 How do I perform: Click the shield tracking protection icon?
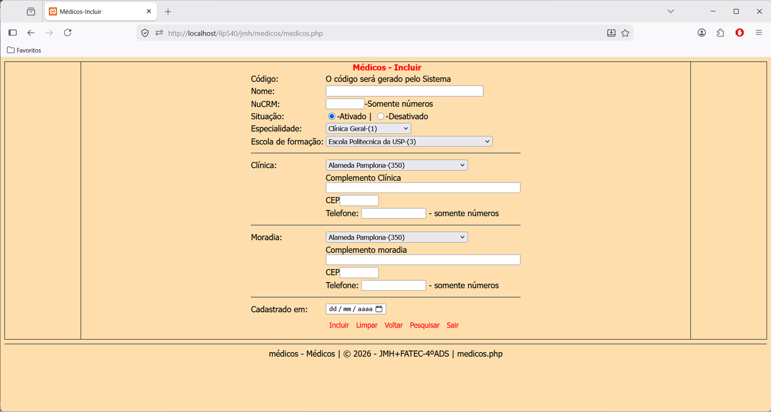click(x=145, y=33)
